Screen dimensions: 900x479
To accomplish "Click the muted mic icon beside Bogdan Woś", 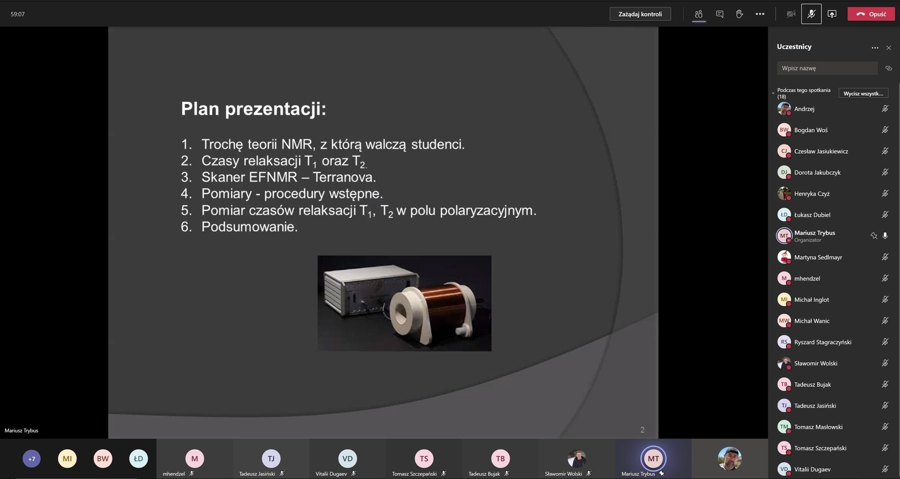I will [885, 130].
